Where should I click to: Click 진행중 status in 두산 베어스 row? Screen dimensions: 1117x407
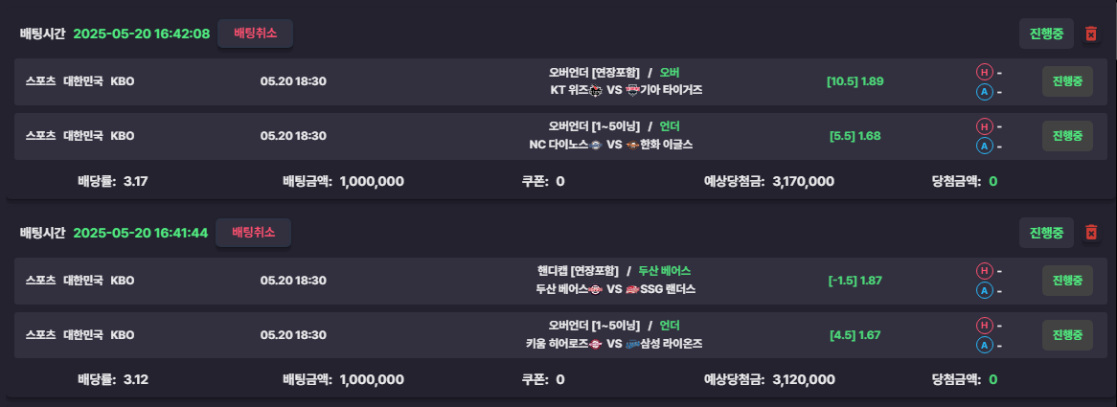1067,281
